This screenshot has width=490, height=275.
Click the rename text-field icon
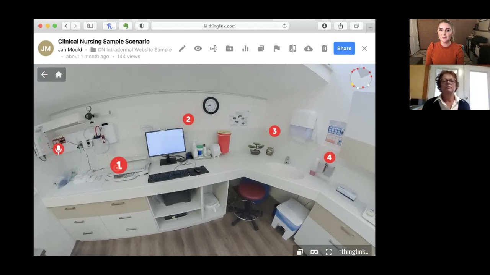(214, 49)
